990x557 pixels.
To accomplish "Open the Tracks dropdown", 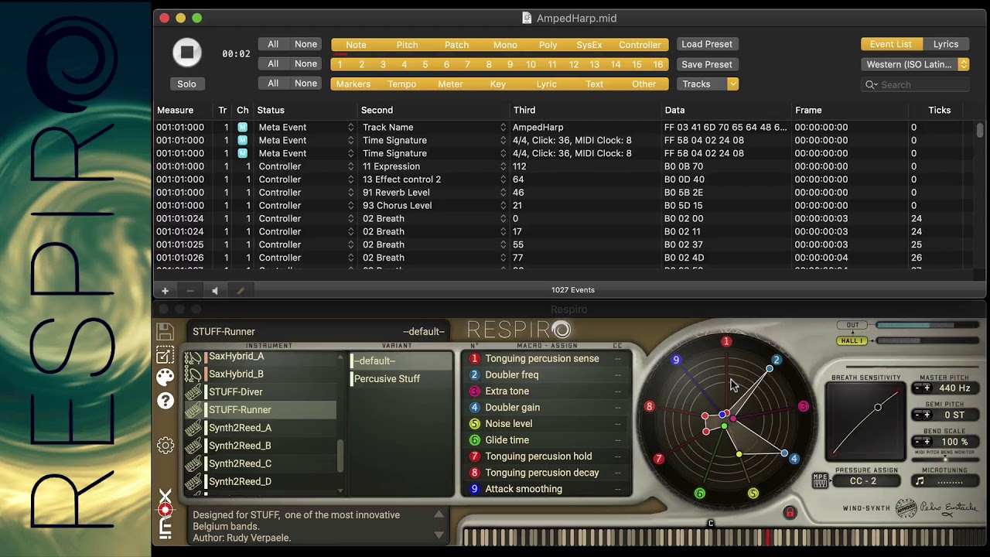I will (707, 84).
